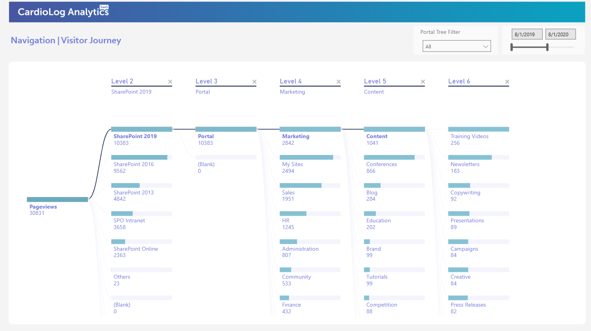The image size is (591, 331).
Task: Click the Level 2 column header
Action: point(122,81)
